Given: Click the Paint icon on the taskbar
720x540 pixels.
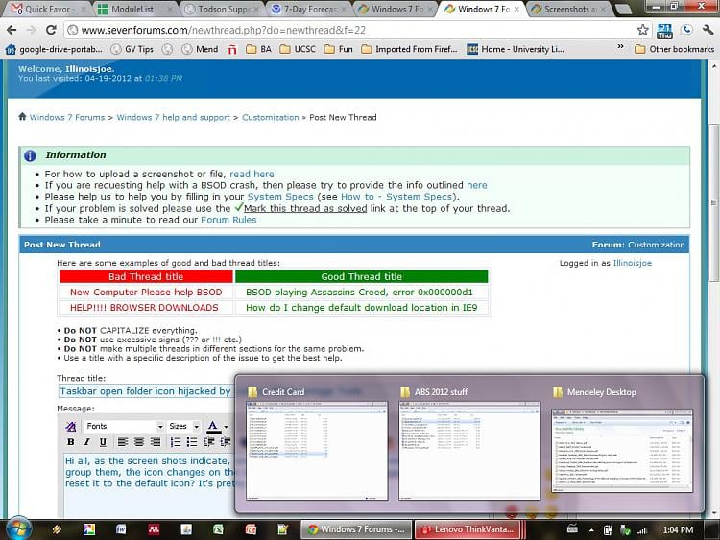Looking at the screenshot, I should (x=89, y=529).
